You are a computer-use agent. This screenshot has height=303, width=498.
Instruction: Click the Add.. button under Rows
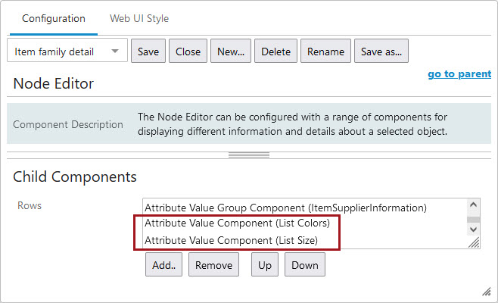click(x=164, y=265)
